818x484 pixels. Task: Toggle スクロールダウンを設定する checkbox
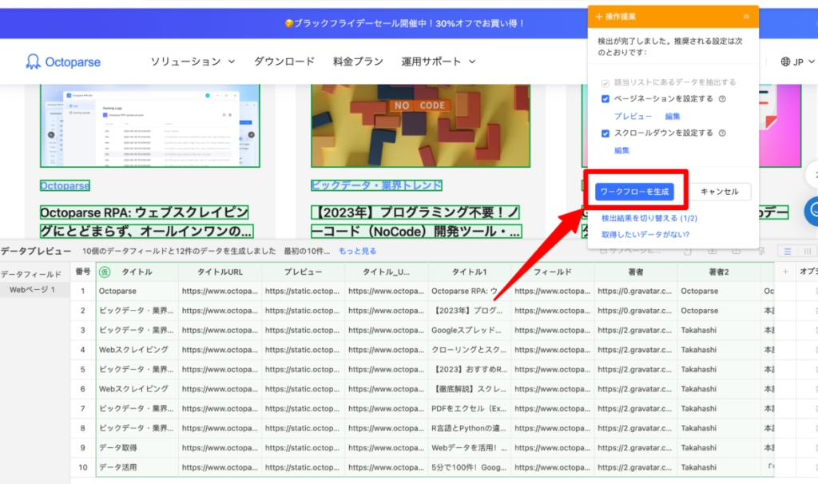(x=606, y=133)
